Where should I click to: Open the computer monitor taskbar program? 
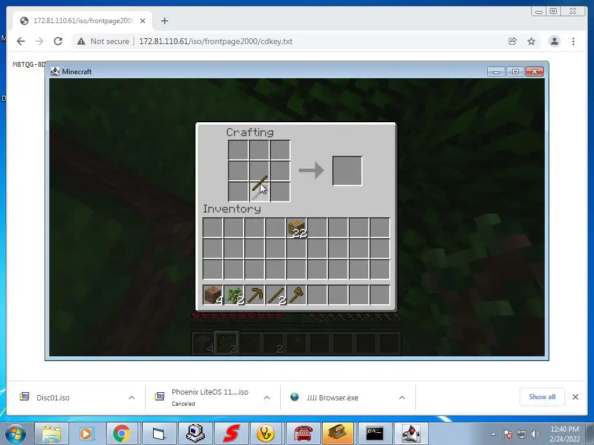click(x=195, y=433)
